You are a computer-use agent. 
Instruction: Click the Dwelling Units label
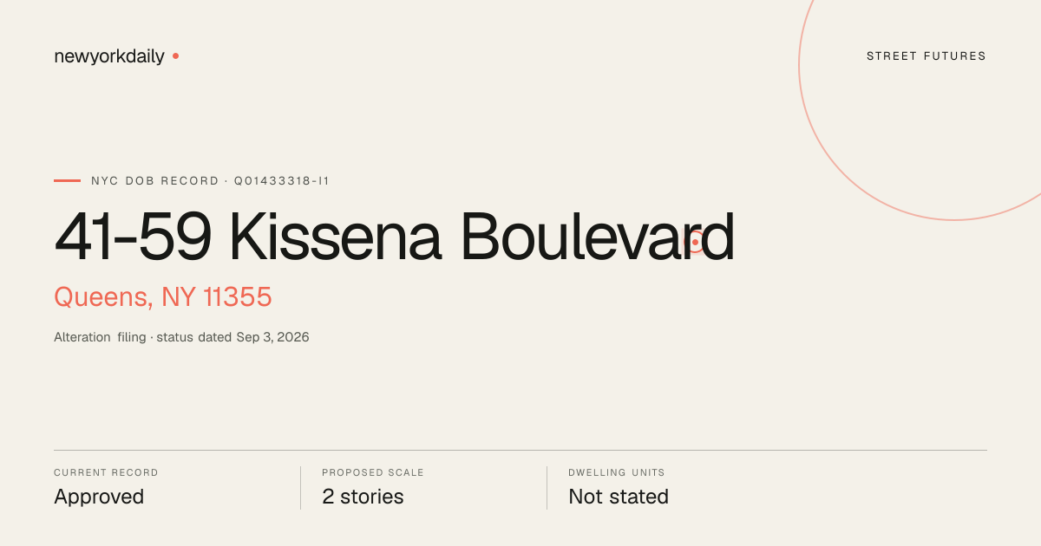click(x=617, y=473)
